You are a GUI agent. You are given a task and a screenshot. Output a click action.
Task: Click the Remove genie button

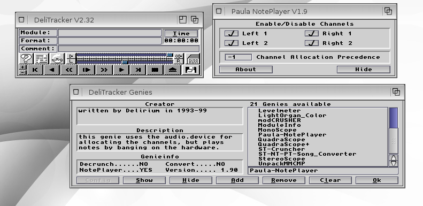pyautogui.click(x=284, y=180)
